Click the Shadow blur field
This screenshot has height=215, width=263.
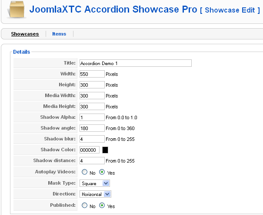pos(92,139)
